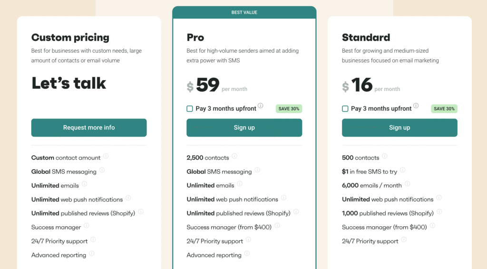
Task: Click info icon next to Pro Success manager
Action: tap(277, 225)
